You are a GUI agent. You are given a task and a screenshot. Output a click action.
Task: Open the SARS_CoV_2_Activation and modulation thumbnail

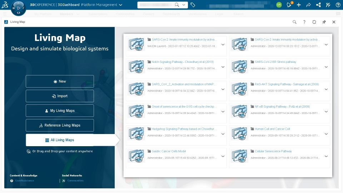(x=136, y=89)
